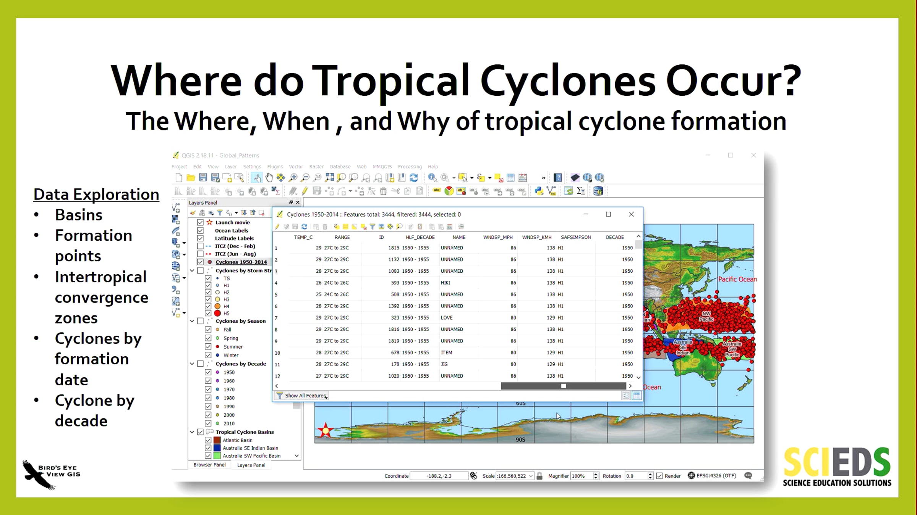Switch attribute table to form view
Screen dimensions: 917x515
pyautogui.click(x=626, y=396)
